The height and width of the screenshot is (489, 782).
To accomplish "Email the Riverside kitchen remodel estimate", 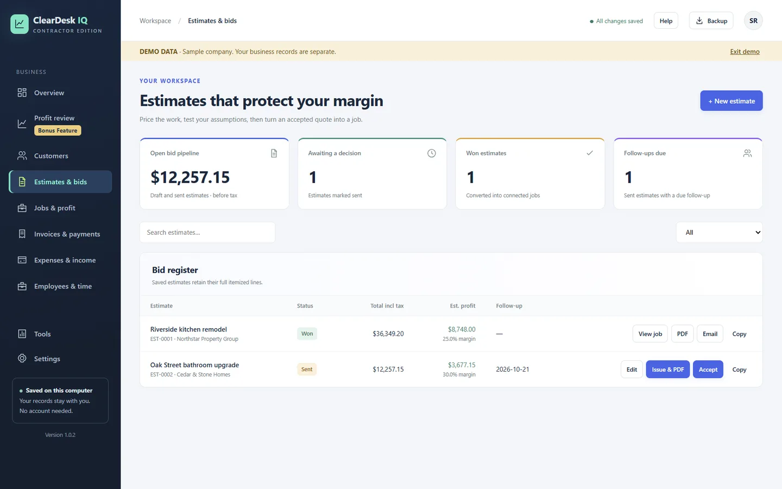I will point(710,334).
